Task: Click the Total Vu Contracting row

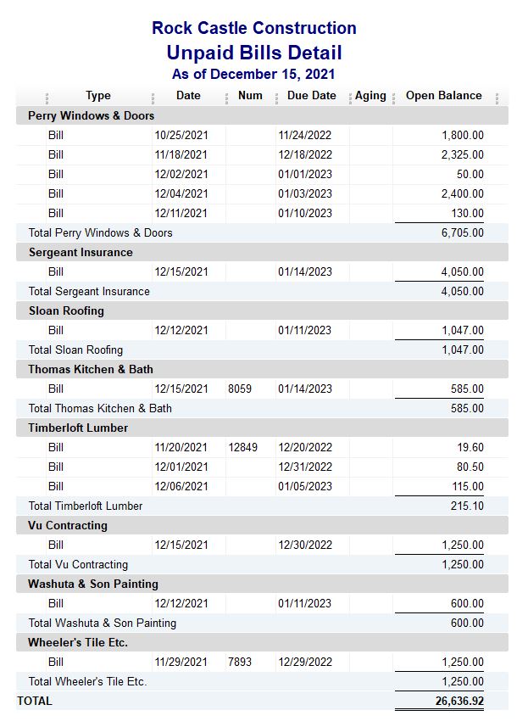Action: (x=262, y=564)
